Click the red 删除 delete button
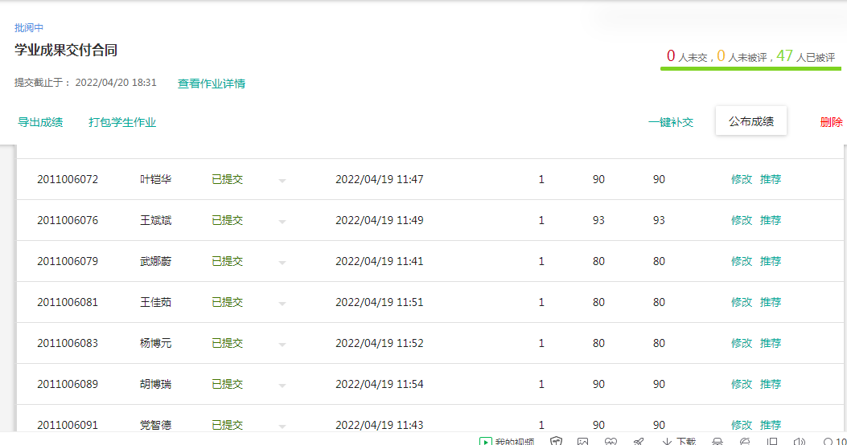The height and width of the screenshot is (445, 847). pos(831,122)
